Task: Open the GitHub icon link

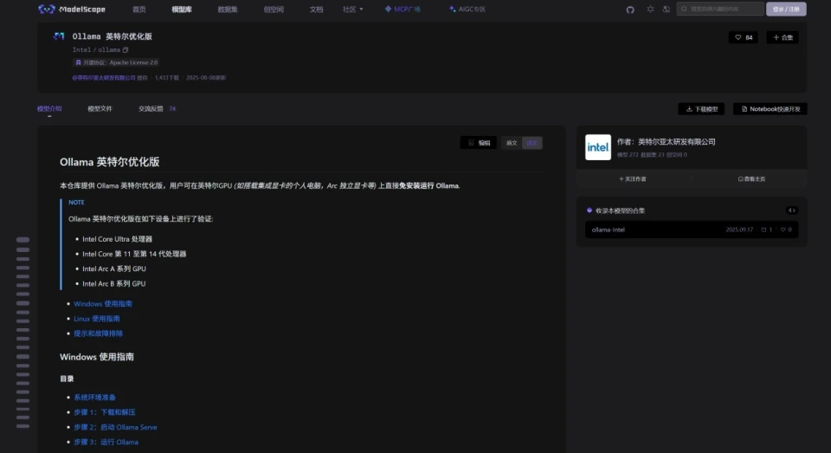Action: tap(630, 10)
